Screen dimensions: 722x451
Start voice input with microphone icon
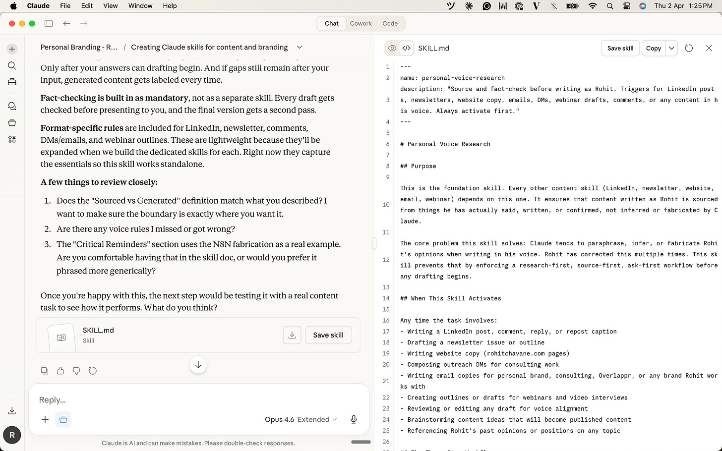(354, 419)
